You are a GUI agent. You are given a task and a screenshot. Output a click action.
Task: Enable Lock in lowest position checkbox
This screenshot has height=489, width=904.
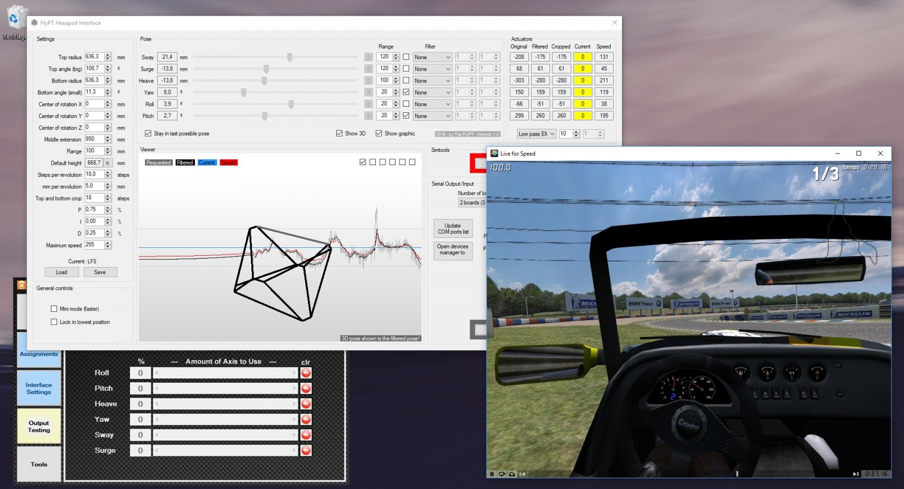(x=54, y=322)
